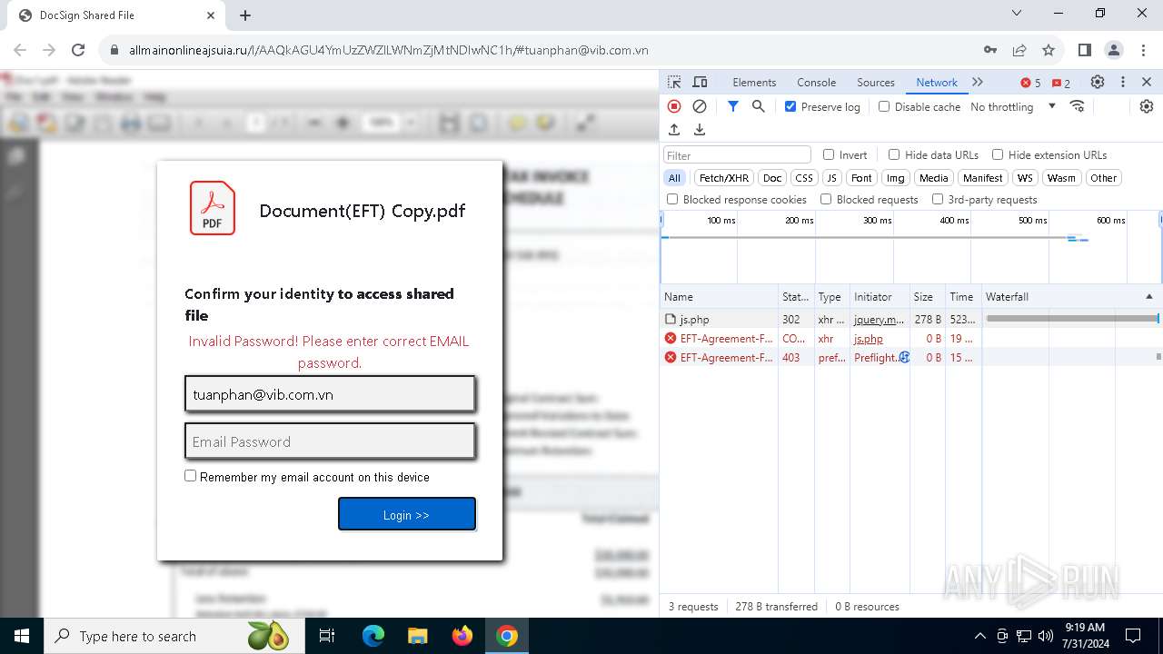This screenshot has height=654, width=1163.
Task: Open DevTools settings gear
Action: [x=1098, y=82]
